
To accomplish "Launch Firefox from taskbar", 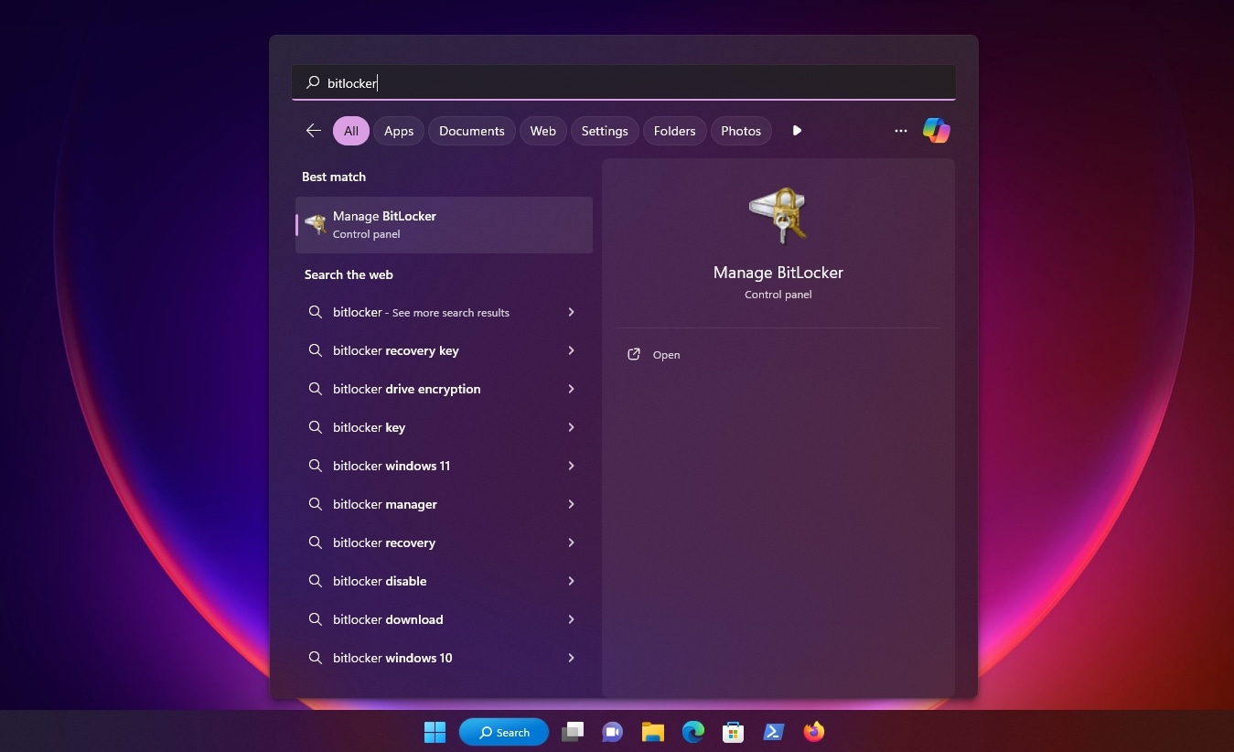I will point(814,732).
